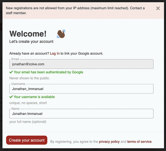This screenshot has width=166, height=151.
Task: Follow the Log In link
Action: [55, 53]
